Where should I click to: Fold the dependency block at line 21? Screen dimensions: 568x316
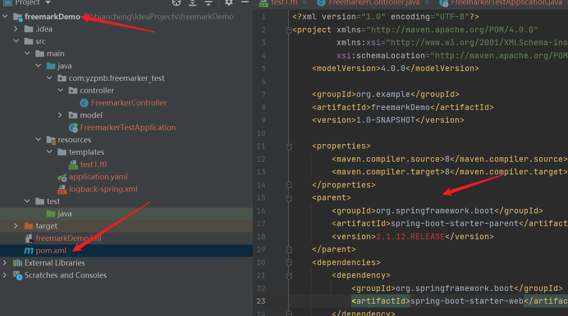[289, 275]
